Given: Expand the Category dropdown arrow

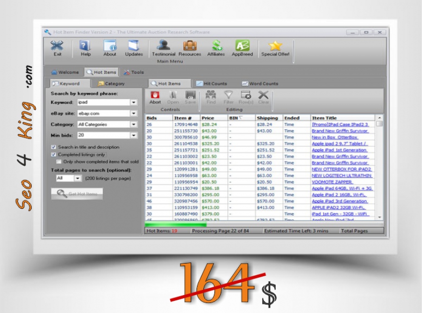Looking at the screenshot, I should 133,124.
